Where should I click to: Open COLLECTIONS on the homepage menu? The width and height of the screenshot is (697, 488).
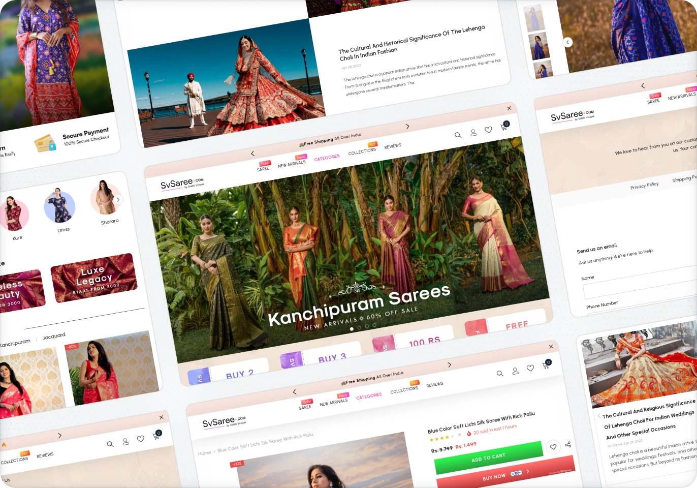click(362, 151)
